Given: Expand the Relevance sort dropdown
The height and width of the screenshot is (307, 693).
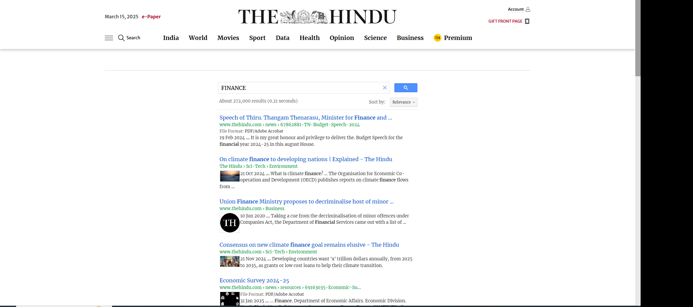Looking at the screenshot, I should 403,102.
